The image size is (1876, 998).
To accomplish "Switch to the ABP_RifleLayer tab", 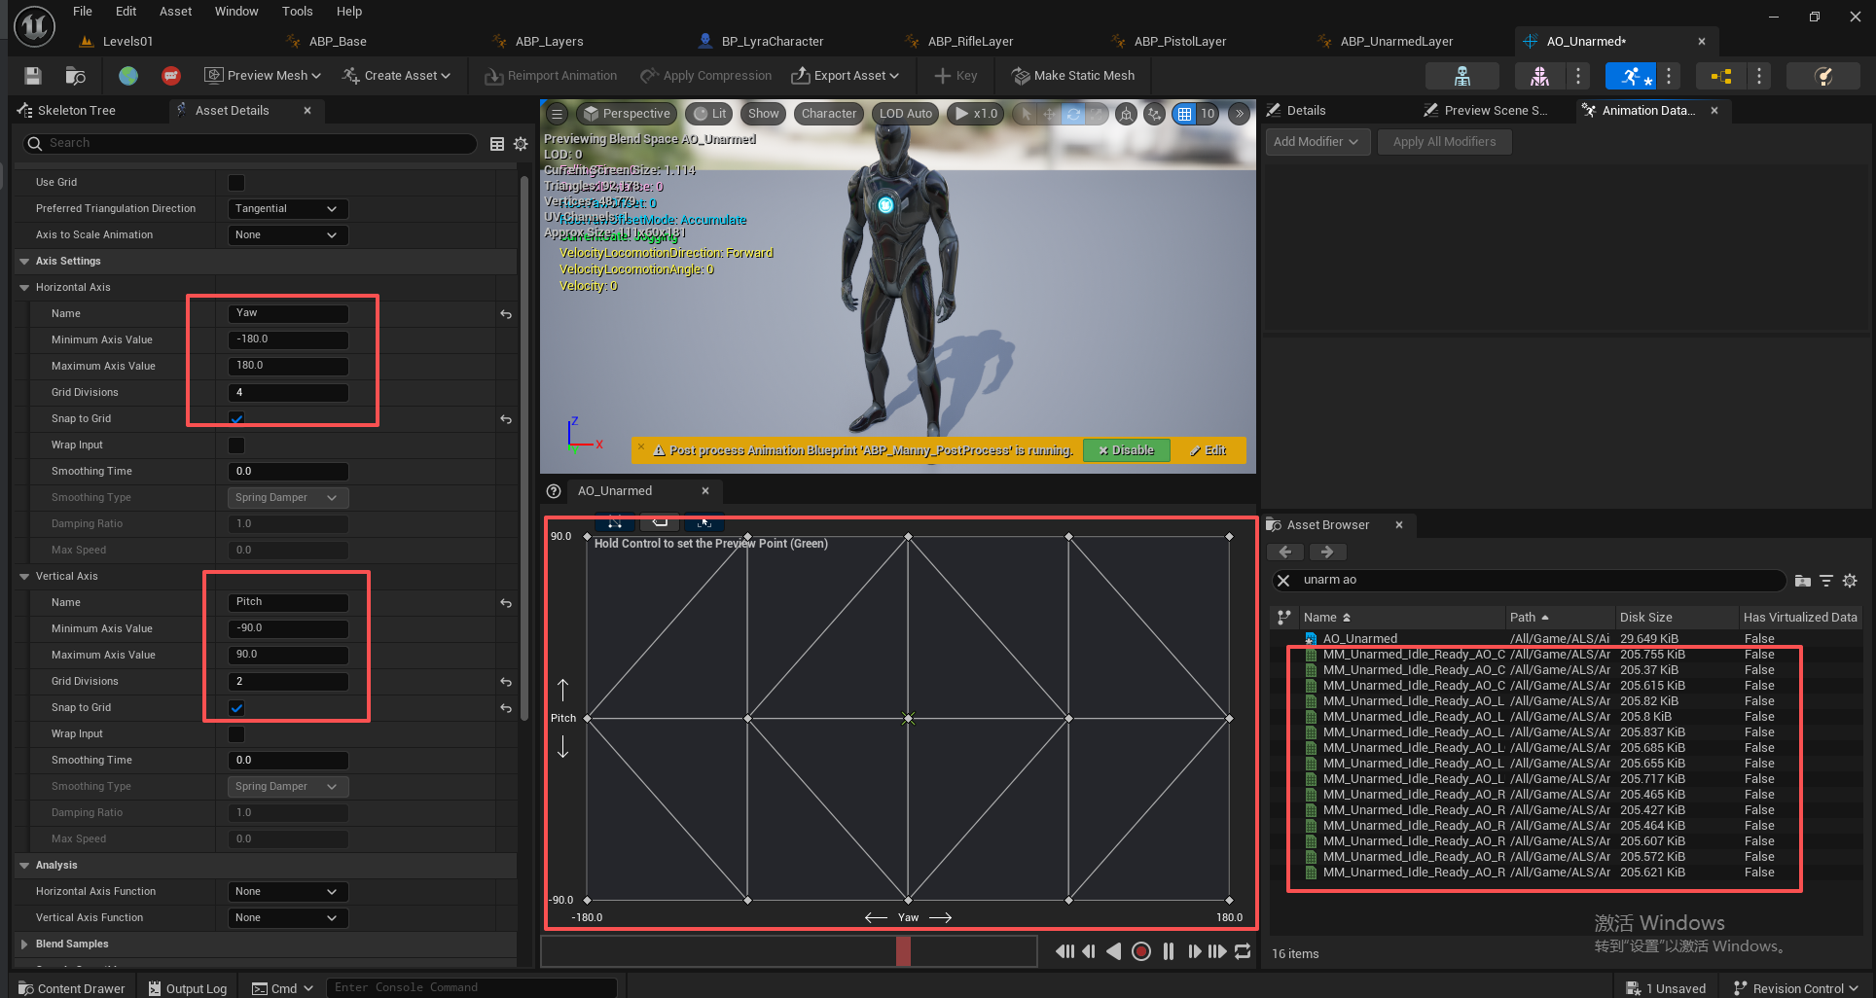I will point(970,42).
